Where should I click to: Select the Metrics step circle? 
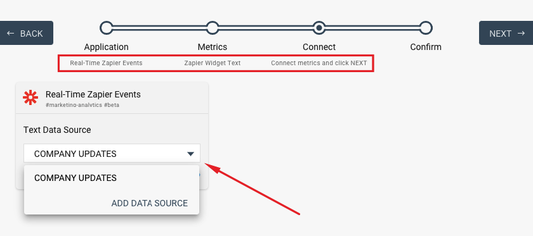[213, 28]
